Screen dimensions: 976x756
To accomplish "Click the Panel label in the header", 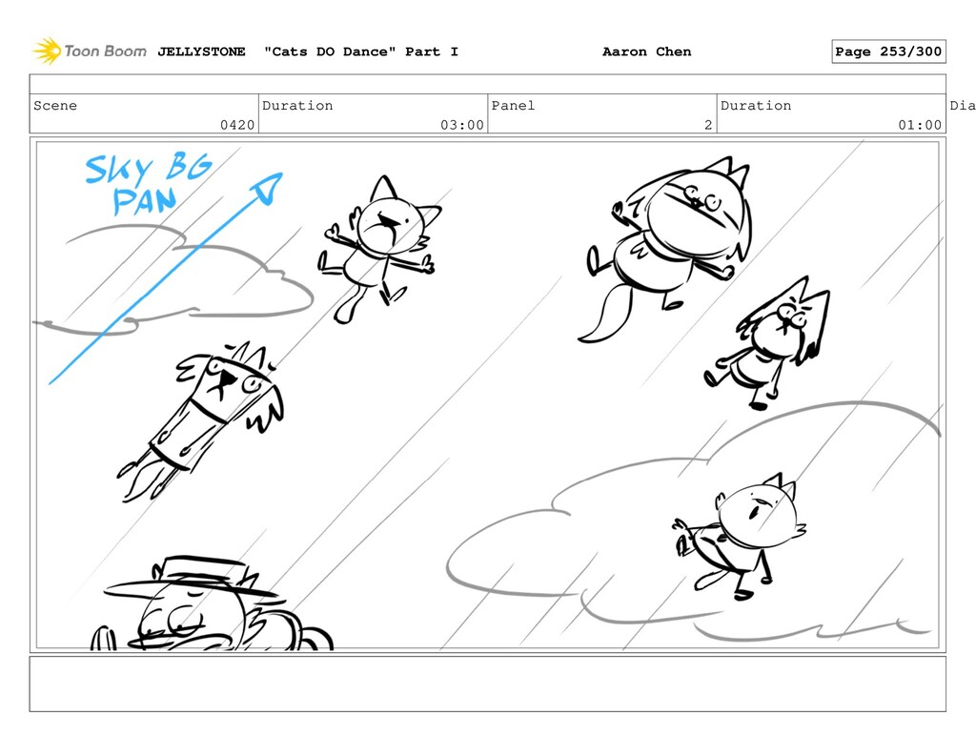I will (x=513, y=105).
